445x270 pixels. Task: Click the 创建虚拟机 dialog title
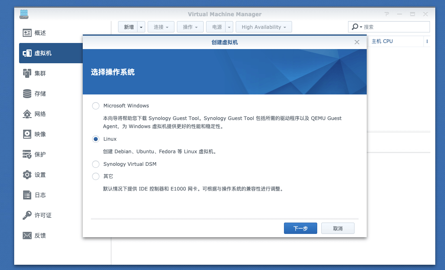click(x=224, y=42)
